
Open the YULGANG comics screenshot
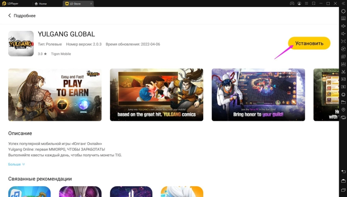coord(157,95)
